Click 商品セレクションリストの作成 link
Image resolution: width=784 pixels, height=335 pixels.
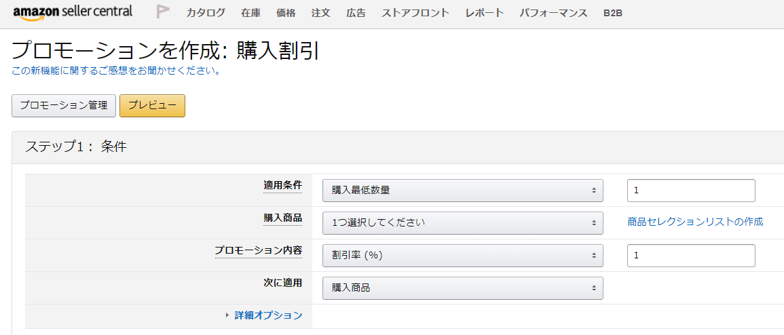click(695, 222)
